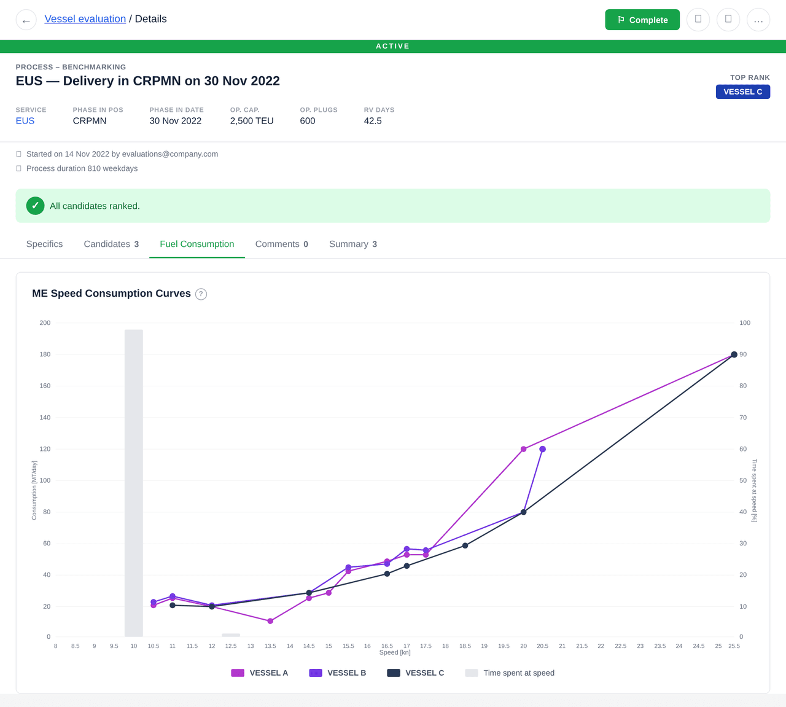Click the VESSEL C top rank badge

[x=742, y=92]
